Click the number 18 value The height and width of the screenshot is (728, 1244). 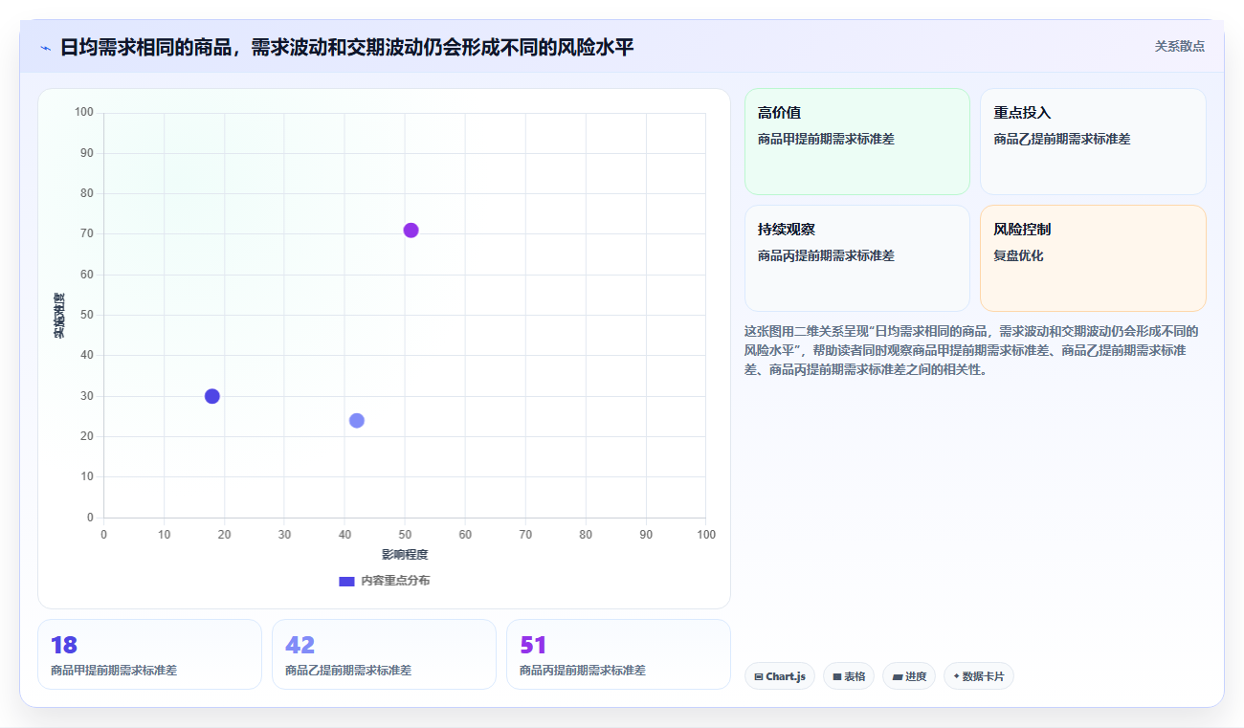pos(64,645)
